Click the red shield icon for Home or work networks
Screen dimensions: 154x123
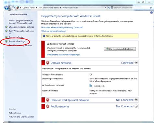[48, 100]
